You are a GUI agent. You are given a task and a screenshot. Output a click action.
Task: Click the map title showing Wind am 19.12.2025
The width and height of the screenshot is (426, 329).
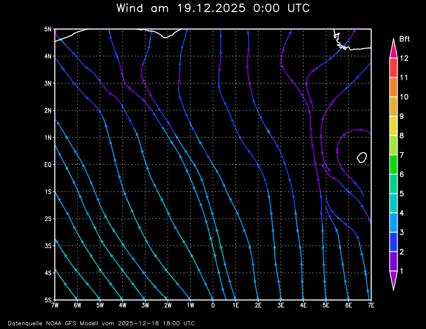213,8
